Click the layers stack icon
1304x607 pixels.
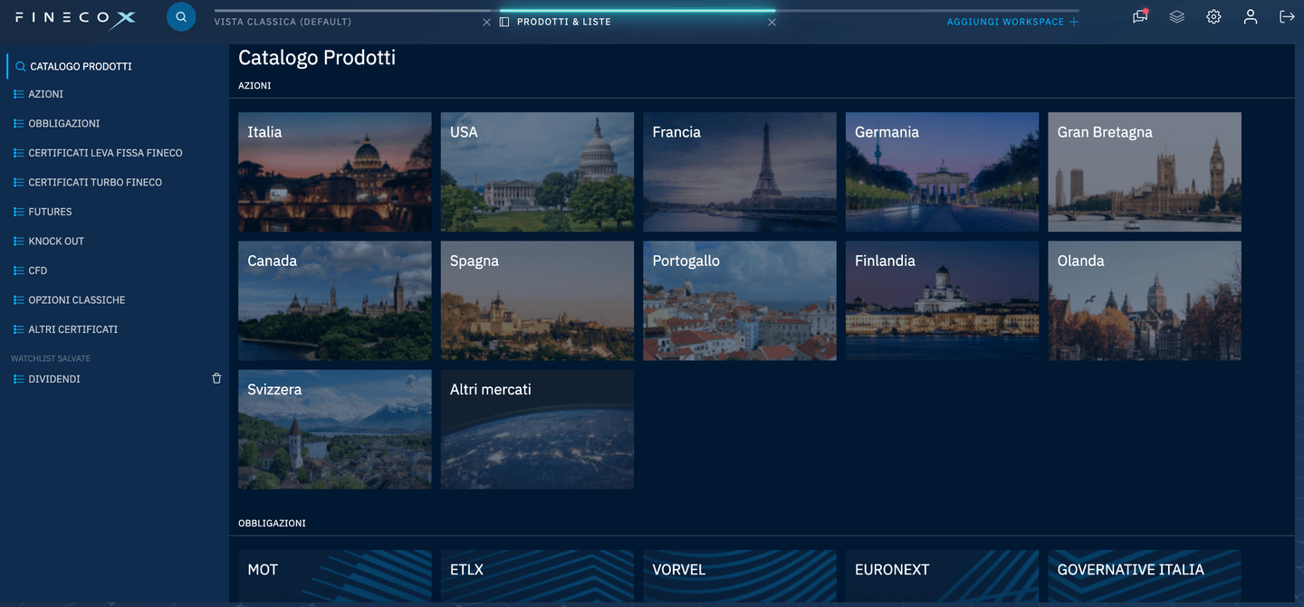(1176, 17)
